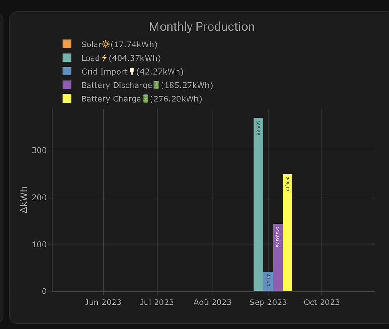Click the Grid Import legend color swatch
The width and height of the screenshot is (389, 329).
point(67,71)
